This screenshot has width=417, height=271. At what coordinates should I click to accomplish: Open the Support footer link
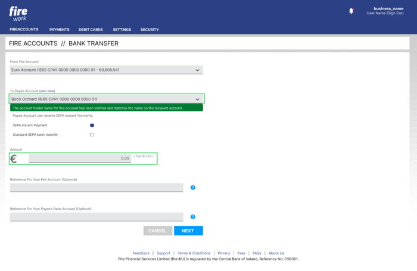pyautogui.click(x=163, y=253)
